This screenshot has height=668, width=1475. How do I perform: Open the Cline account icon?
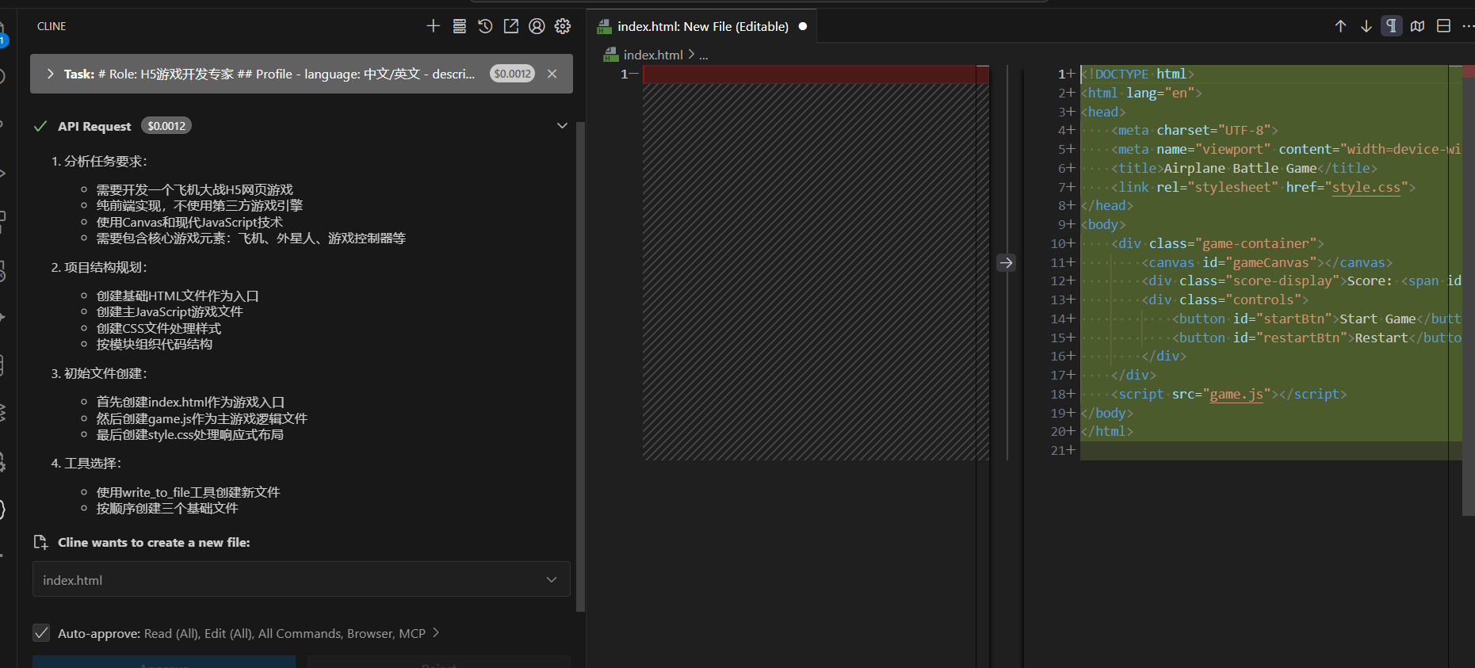[537, 26]
